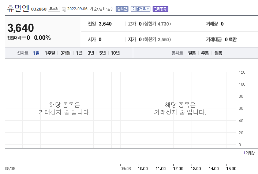Click the 하한가 2,550 lower limit text
This screenshot has width=258, height=174.
tap(157, 39)
